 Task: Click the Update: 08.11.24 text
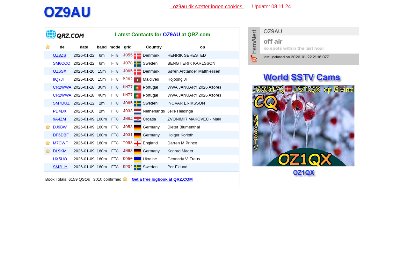pyautogui.click(x=272, y=7)
